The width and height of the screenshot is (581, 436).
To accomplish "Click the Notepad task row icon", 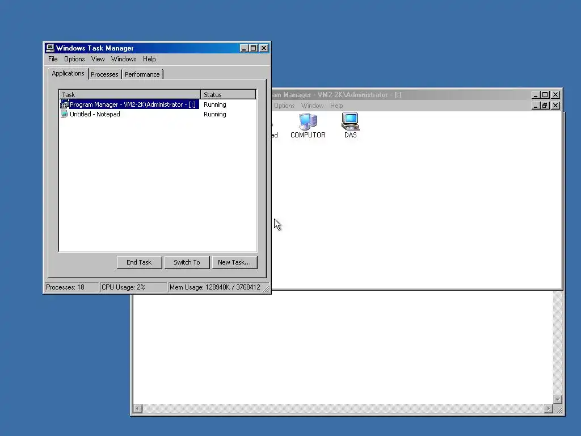I will [x=65, y=114].
